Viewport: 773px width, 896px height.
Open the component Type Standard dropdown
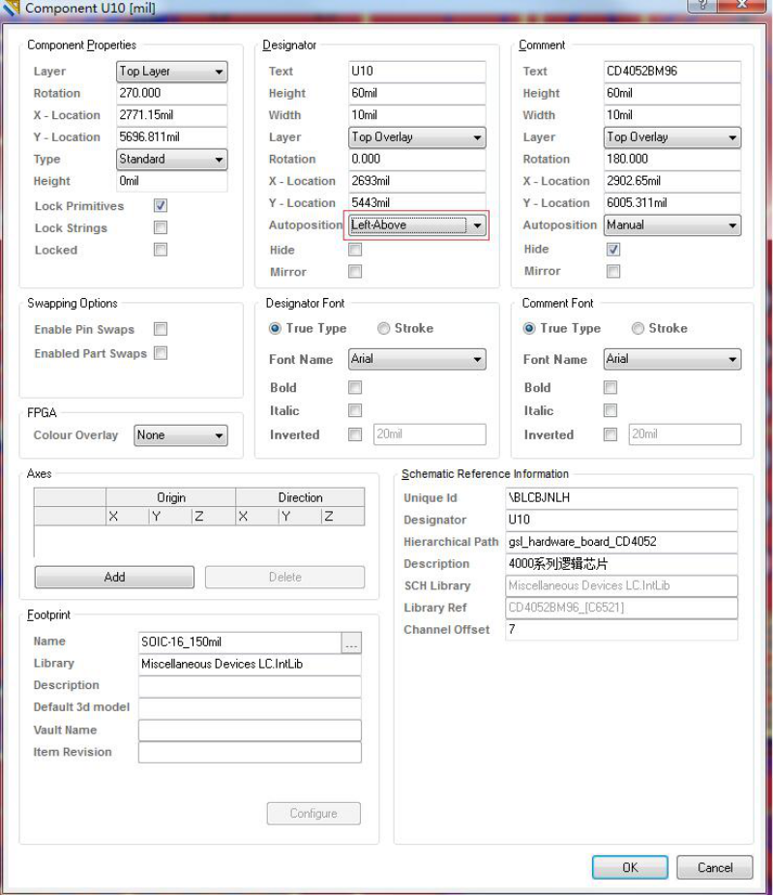(171, 159)
